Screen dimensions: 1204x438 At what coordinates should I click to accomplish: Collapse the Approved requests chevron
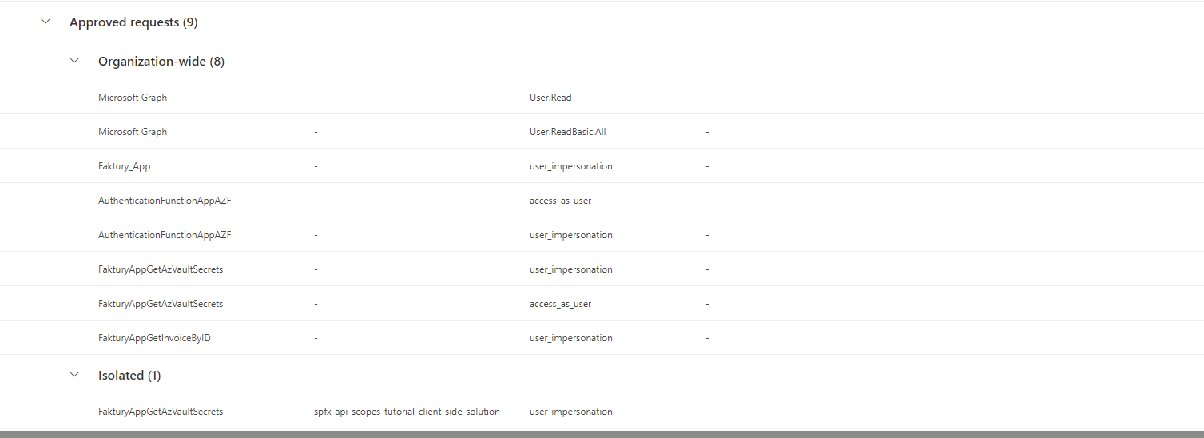(46, 22)
